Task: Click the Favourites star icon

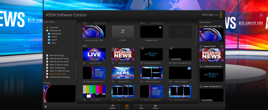Action: [x=47, y=27]
